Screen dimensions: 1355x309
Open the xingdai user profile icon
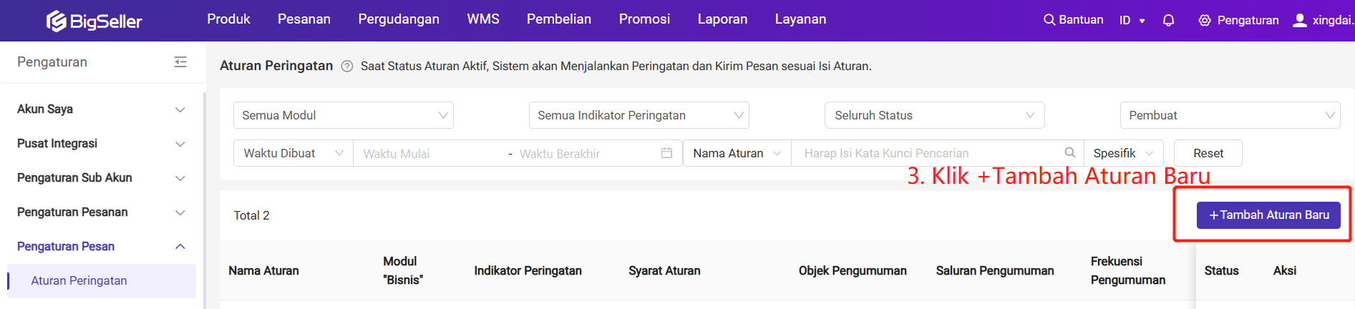1300,20
